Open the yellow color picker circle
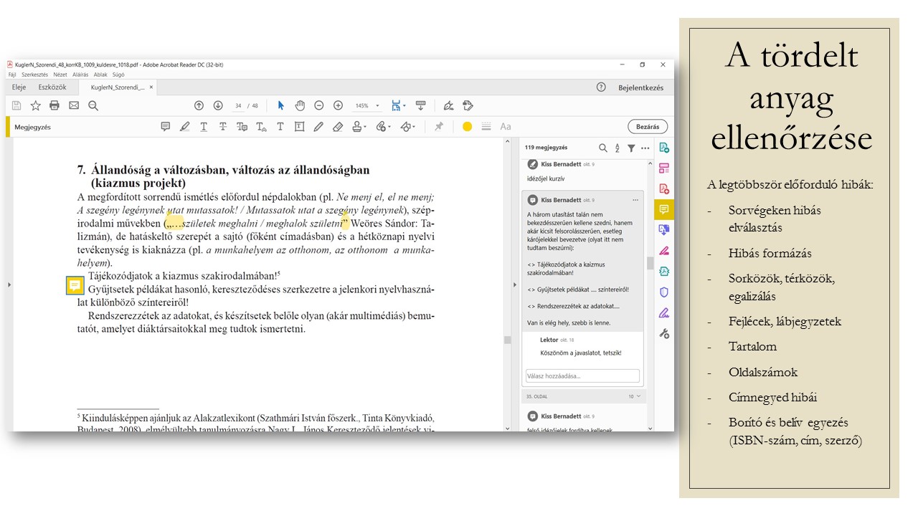The width and height of the screenshot is (918, 516). [467, 127]
